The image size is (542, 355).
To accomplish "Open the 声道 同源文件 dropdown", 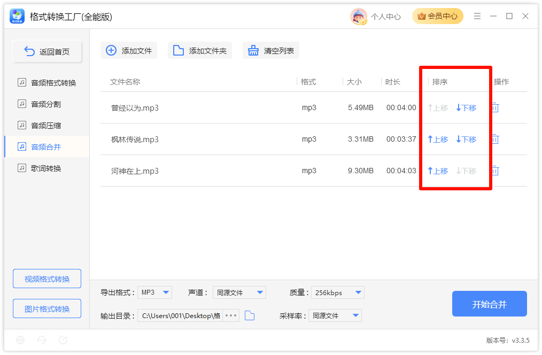I will (x=239, y=292).
